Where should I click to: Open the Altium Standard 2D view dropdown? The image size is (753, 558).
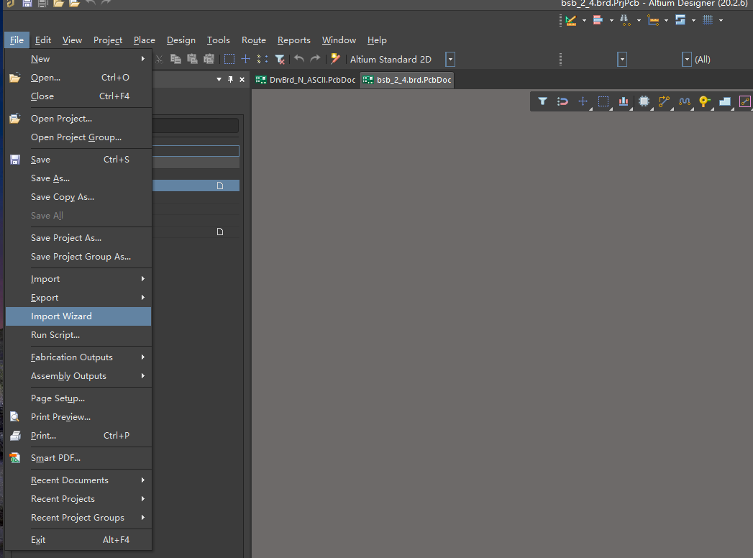[x=450, y=60]
